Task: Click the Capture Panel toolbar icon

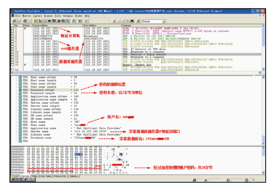Action: pyautogui.click(x=74, y=21)
